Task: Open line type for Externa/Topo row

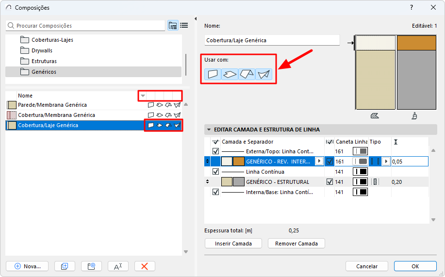Action: (360, 151)
